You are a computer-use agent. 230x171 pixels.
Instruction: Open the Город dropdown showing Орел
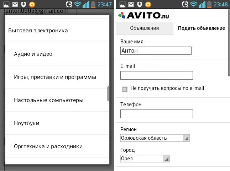[145, 159]
